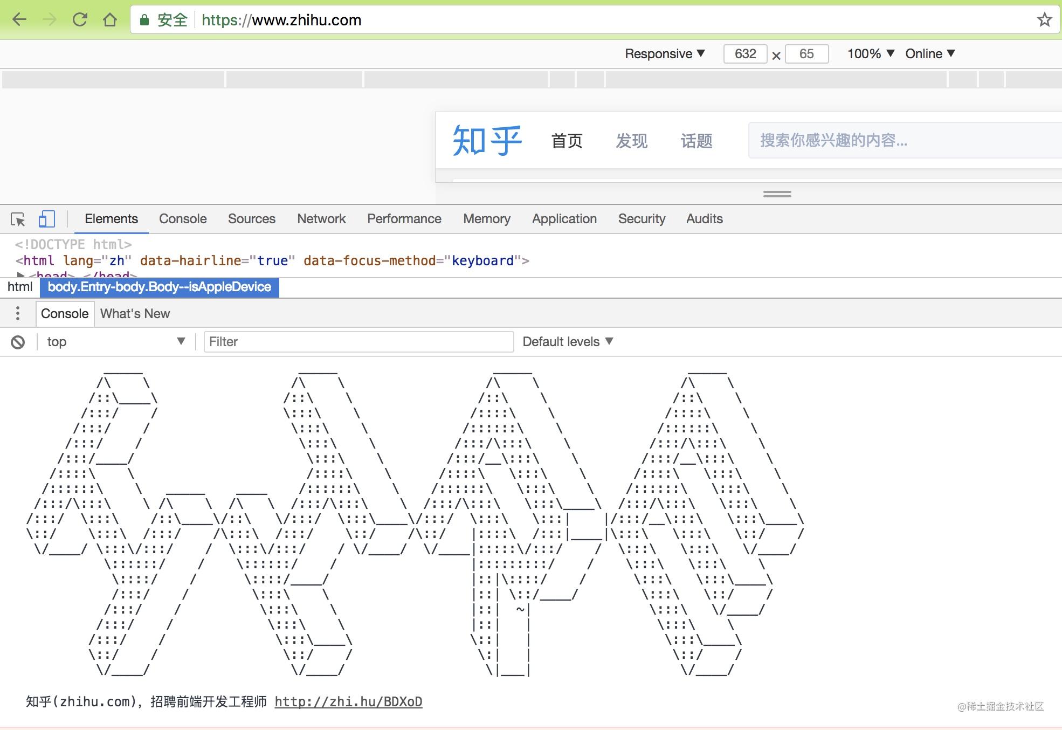Screen dimensions: 1062x730
Task: Open the zhi.hu/BDXoD recruitment link
Action: pyautogui.click(x=348, y=702)
